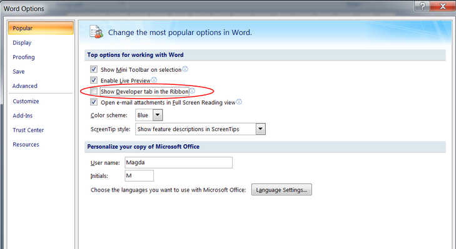Select the Trust Center category
This screenshot has height=249, width=456.
28,130
